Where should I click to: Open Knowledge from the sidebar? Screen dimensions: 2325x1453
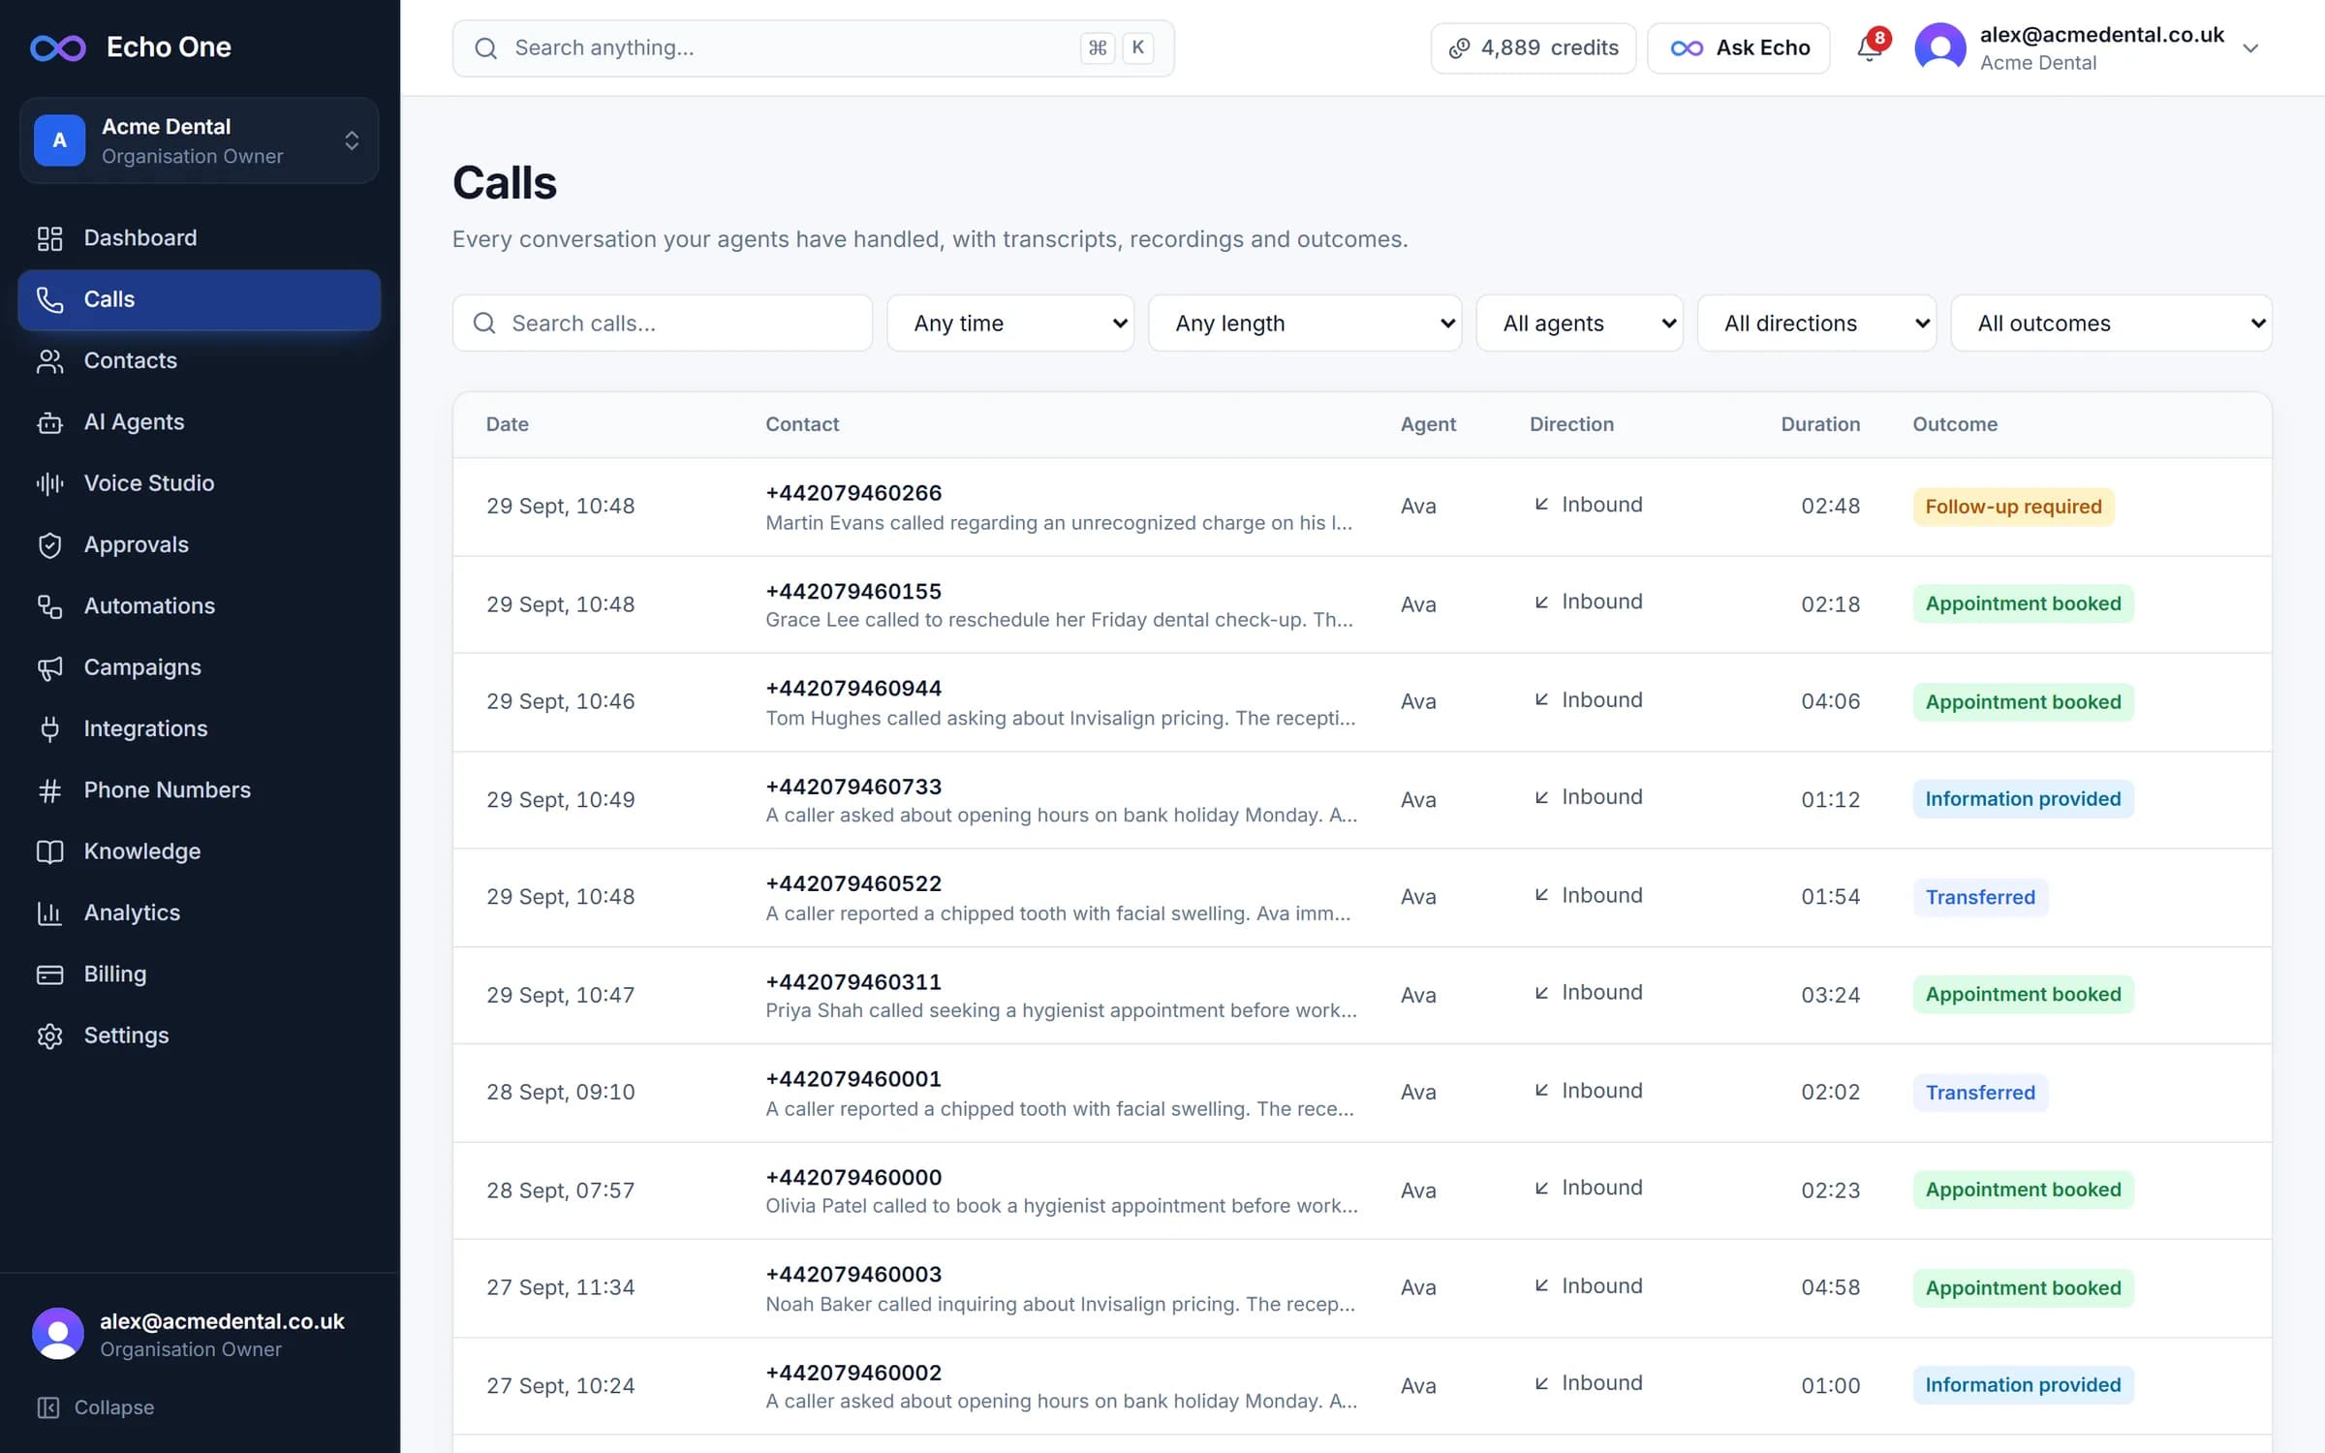pos(199,851)
